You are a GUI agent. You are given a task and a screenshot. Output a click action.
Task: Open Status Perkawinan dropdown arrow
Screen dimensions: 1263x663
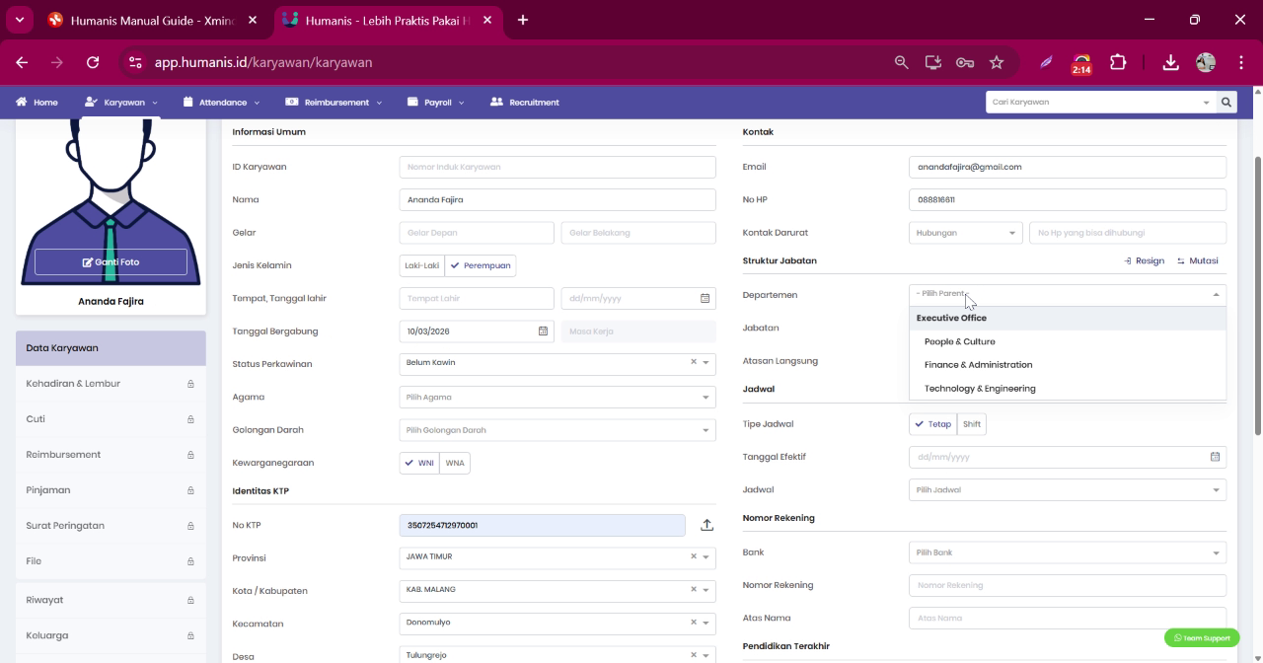pyautogui.click(x=706, y=363)
